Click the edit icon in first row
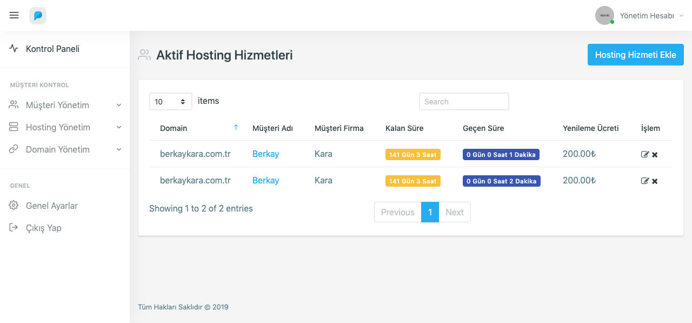This screenshot has width=692, height=323. (644, 155)
